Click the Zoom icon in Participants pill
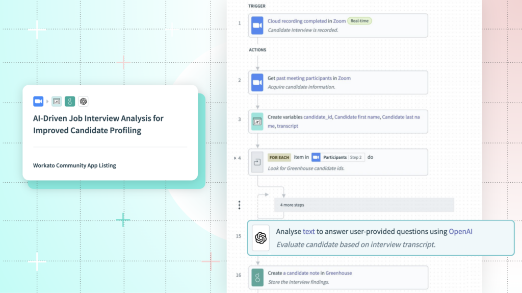 point(316,157)
